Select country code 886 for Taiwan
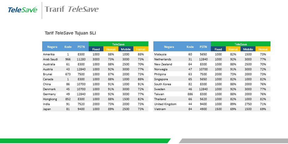 [190, 94]
